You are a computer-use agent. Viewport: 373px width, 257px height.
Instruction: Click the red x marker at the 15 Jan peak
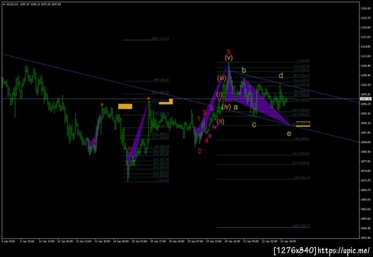point(149,98)
